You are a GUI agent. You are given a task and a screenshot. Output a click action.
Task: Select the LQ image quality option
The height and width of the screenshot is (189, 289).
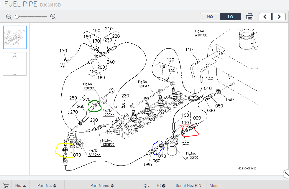(x=230, y=17)
